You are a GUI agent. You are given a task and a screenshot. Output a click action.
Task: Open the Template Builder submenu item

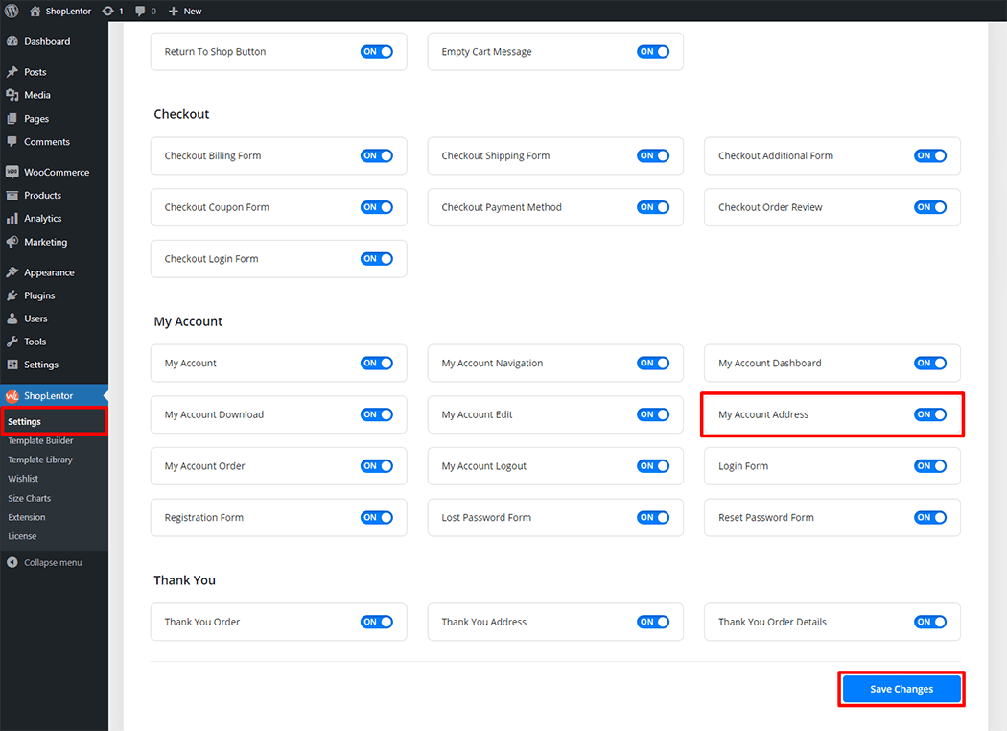40,440
